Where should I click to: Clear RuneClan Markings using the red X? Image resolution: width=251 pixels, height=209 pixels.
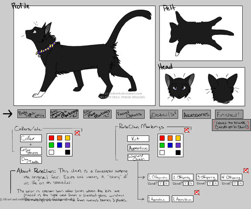[x=187, y=130]
